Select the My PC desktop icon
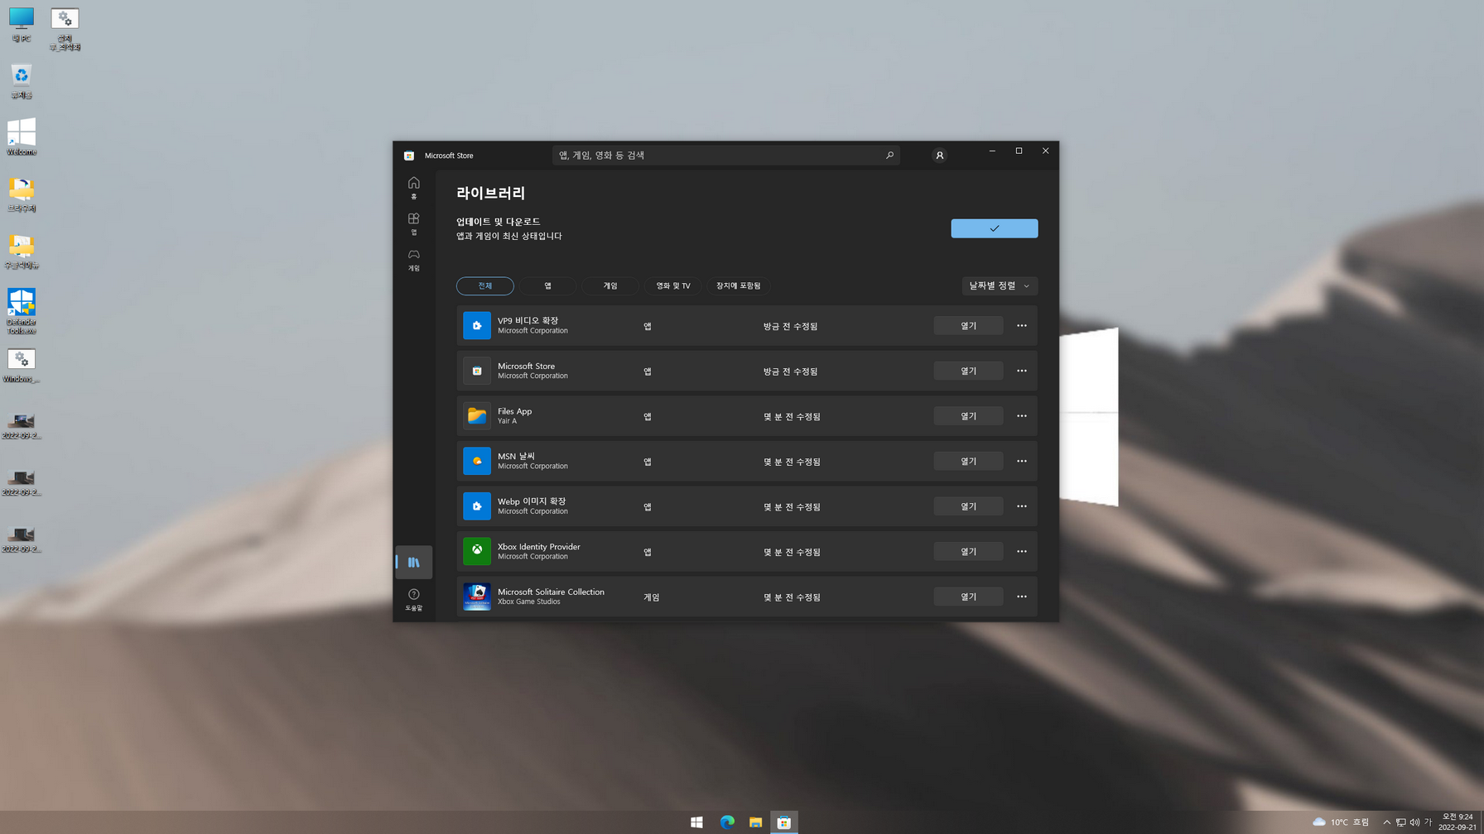Viewport: 1484px width, 834px height. [x=21, y=24]
